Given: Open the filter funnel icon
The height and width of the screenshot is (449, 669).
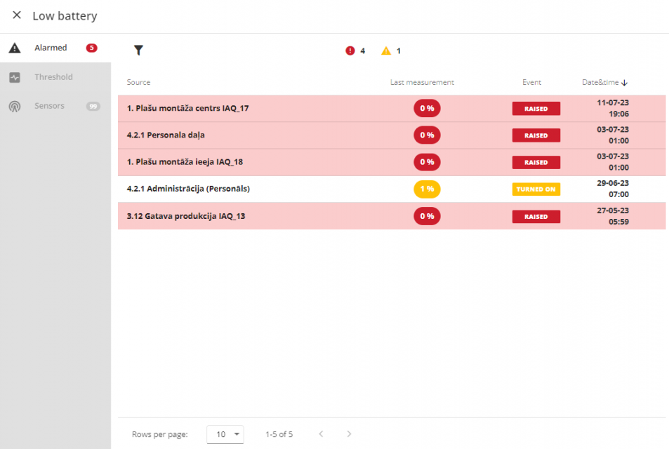Looking at the screenshot, I should coord(138,51).
